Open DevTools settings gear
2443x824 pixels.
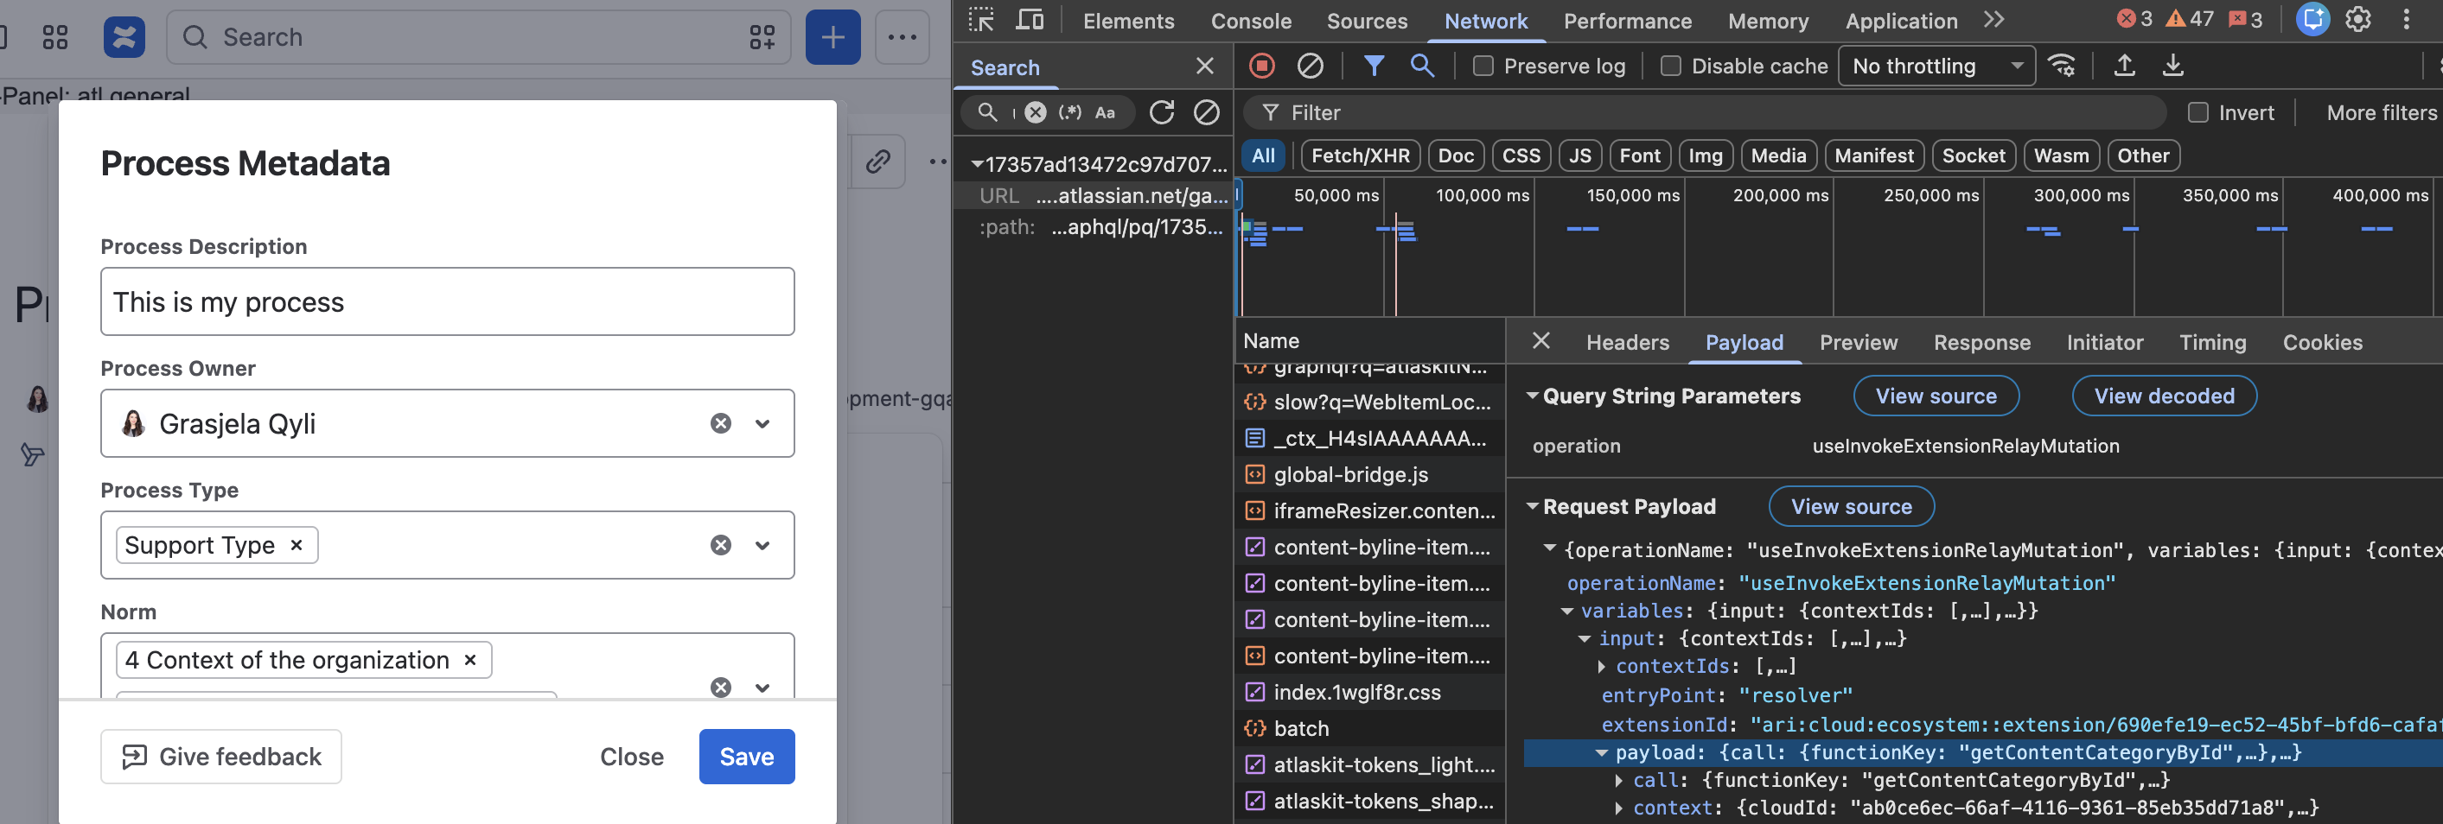pyautogui.click(x=2357, y=19)
